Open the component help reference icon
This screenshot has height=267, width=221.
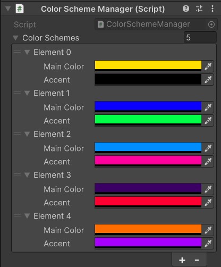[x=186, y=9]
